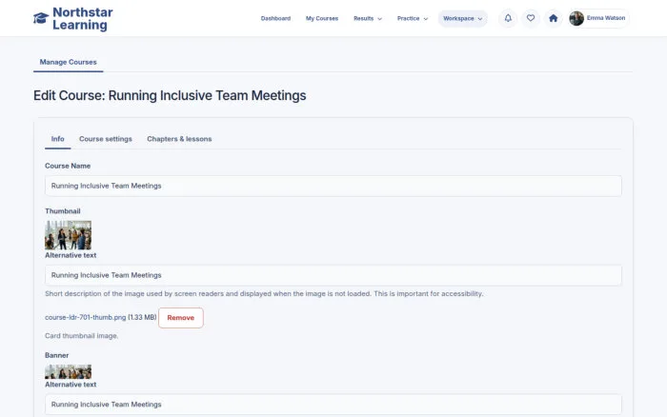Select the Manage Courses tab

pyautogui.click(x=68, y=62)
